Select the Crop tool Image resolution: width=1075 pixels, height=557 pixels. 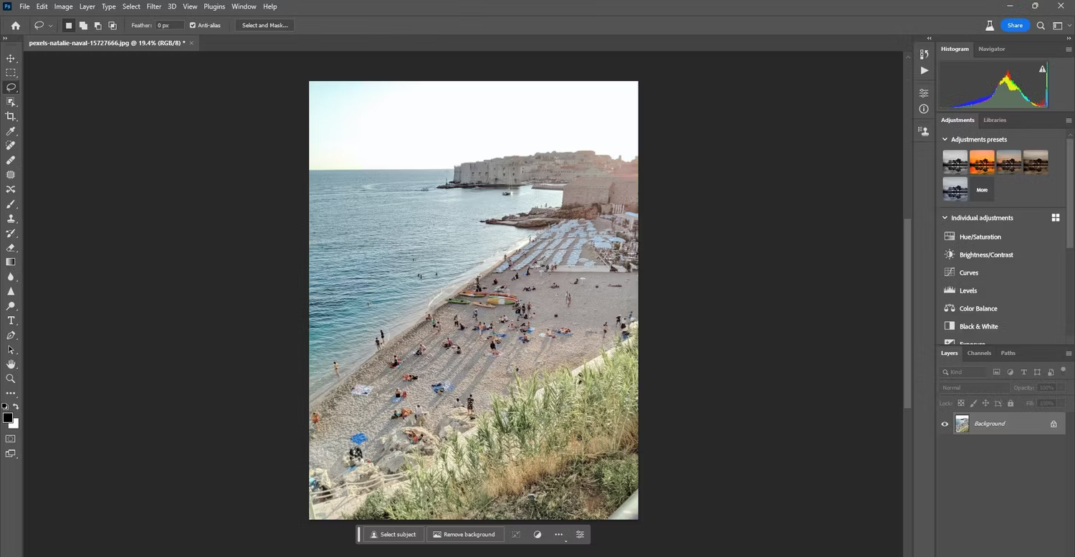tap(11, 116)
